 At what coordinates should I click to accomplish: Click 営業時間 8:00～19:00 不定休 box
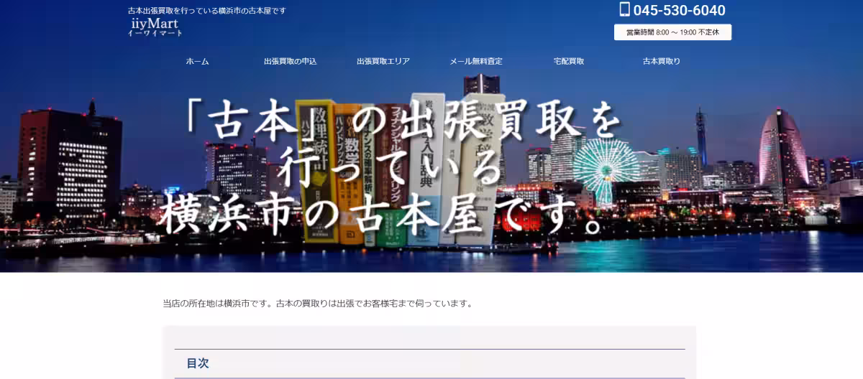tap(672, 32)
